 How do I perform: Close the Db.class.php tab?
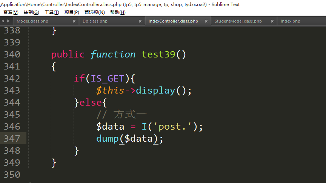pyautogui.click(x=140, y=21)
